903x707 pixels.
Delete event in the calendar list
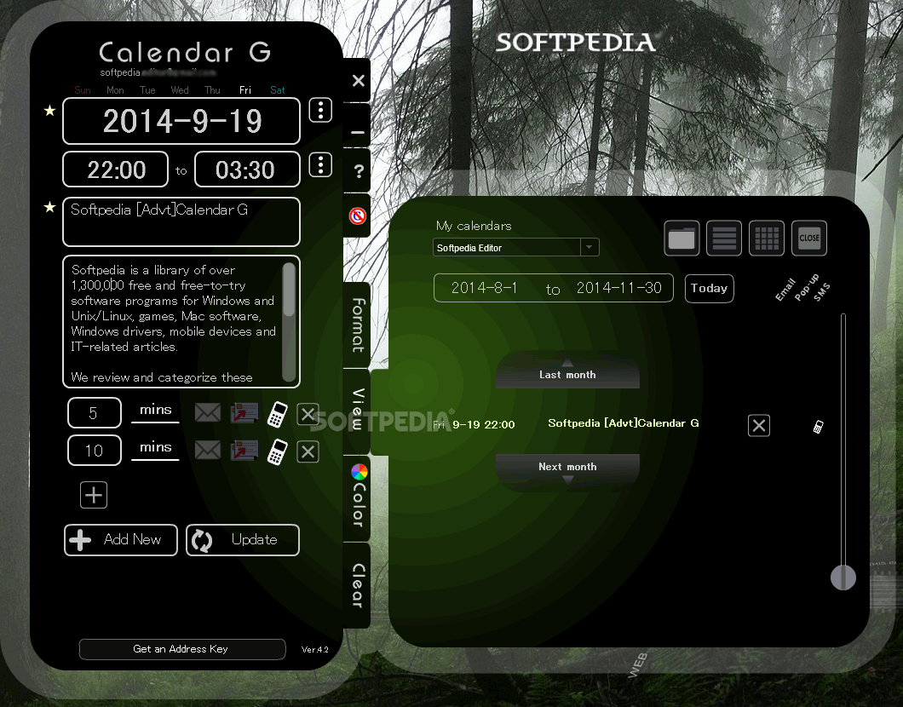point(759,426)
